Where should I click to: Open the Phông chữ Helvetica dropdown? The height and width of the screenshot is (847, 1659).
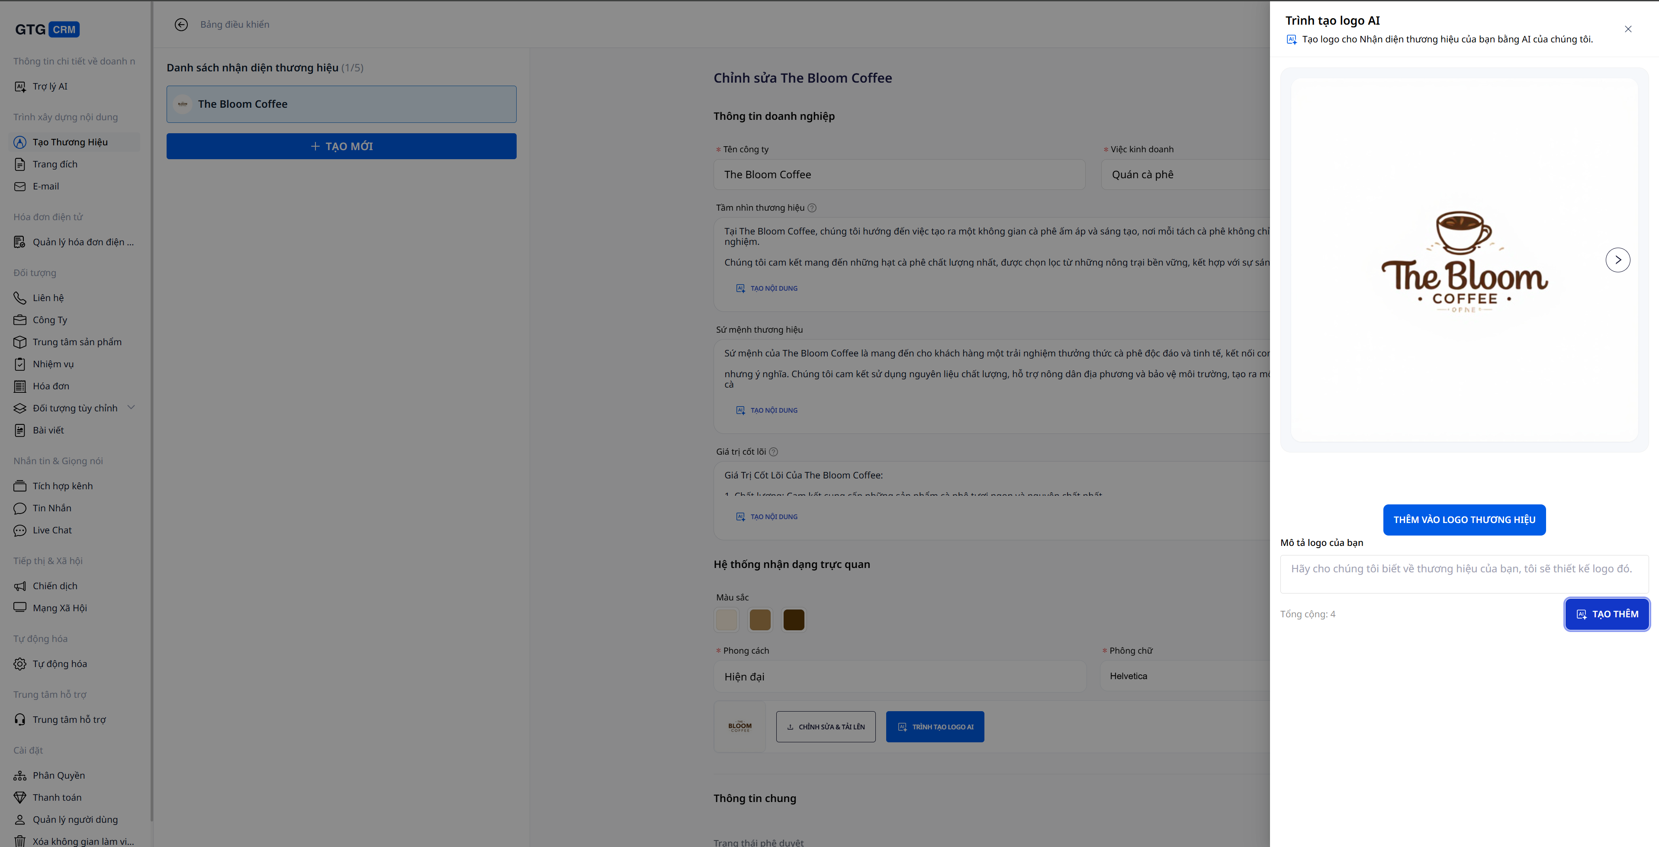point(1185,676)
